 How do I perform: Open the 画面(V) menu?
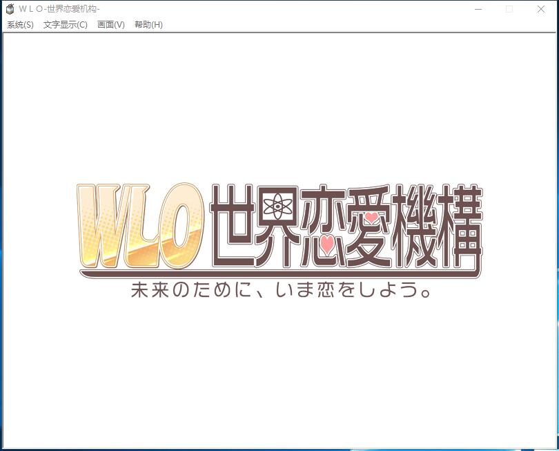pos(110,25)
